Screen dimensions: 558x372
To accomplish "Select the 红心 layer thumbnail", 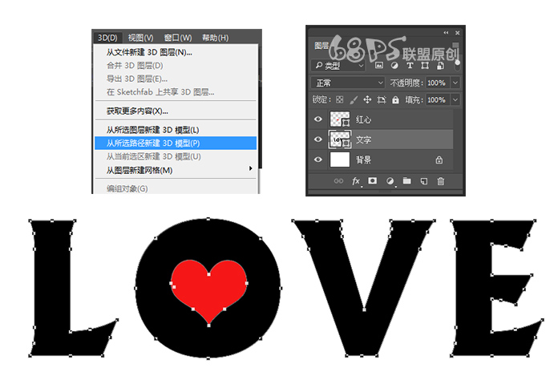I will (x=340, y=119).
